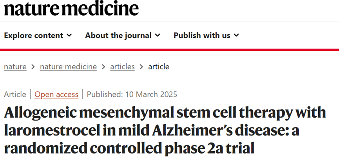This screenshot has width=339, height=161.
Task: Open the Explore content menu
Action: click(38, 35)
